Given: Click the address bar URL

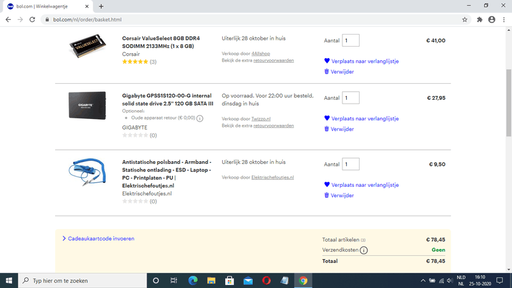Looking at the screenshot, I should click(88, 20).
